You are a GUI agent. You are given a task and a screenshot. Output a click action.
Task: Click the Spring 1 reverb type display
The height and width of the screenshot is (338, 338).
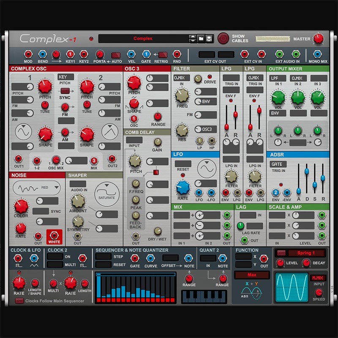[x=306, y=253]
